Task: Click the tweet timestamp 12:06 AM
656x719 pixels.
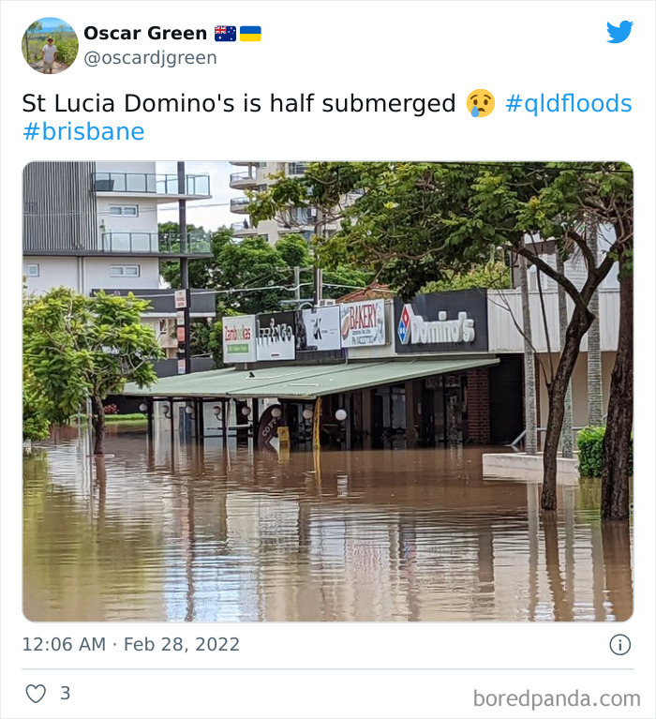Action: tap(64, 644)
